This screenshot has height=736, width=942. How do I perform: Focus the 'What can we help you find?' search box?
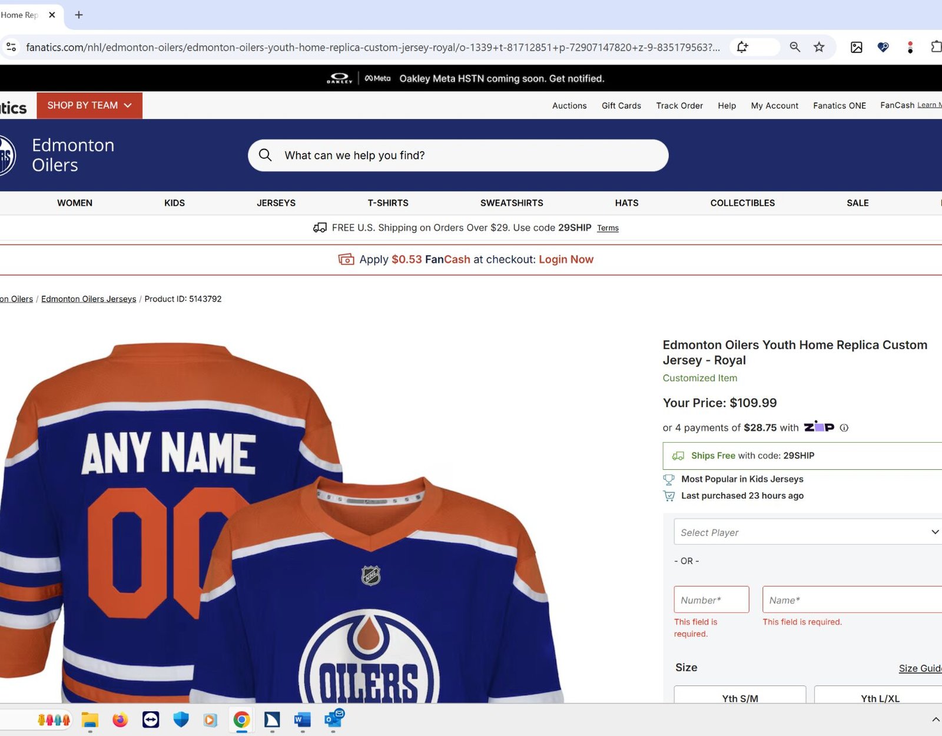[458, 155]
